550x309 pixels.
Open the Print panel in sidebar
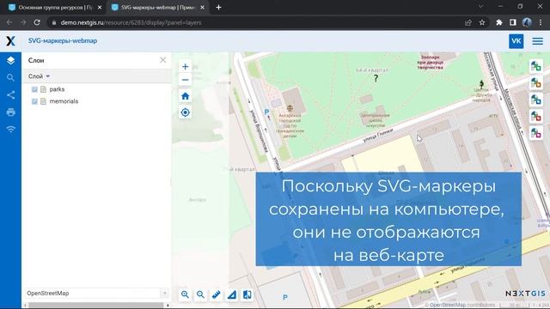click(x=10, y=112)
